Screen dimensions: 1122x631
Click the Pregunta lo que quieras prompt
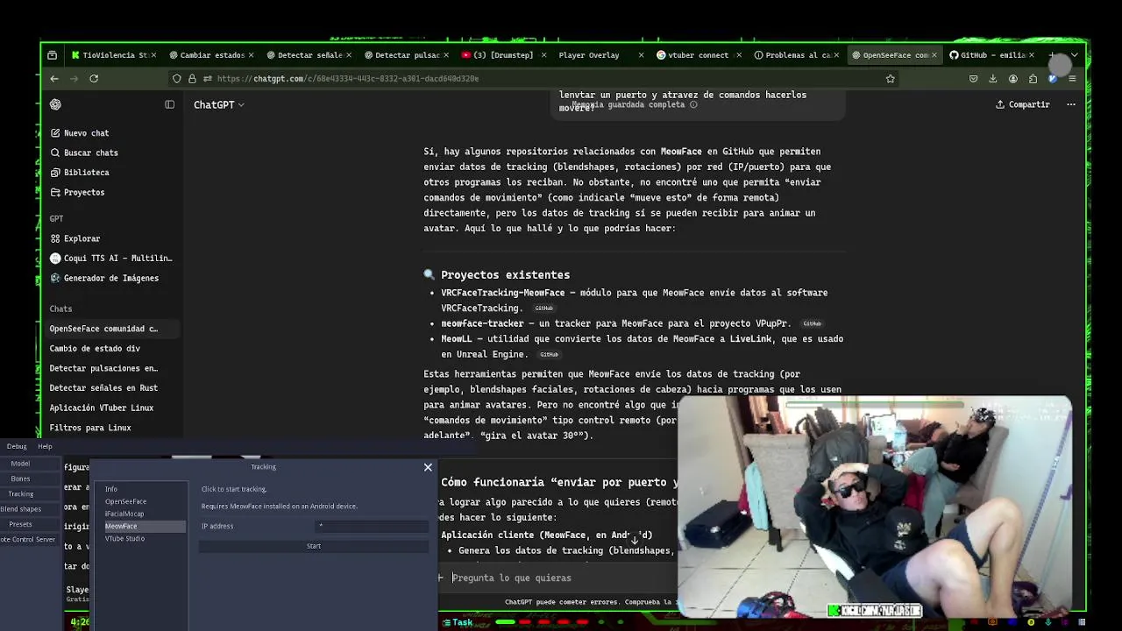[x=511, y=578]
